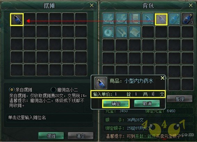Click the 锭 price input field

(x=120, y=94)
